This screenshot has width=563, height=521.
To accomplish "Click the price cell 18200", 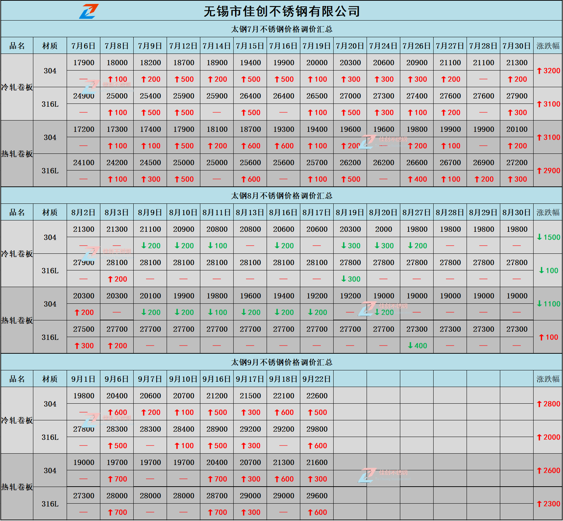I will click(150, 62).
